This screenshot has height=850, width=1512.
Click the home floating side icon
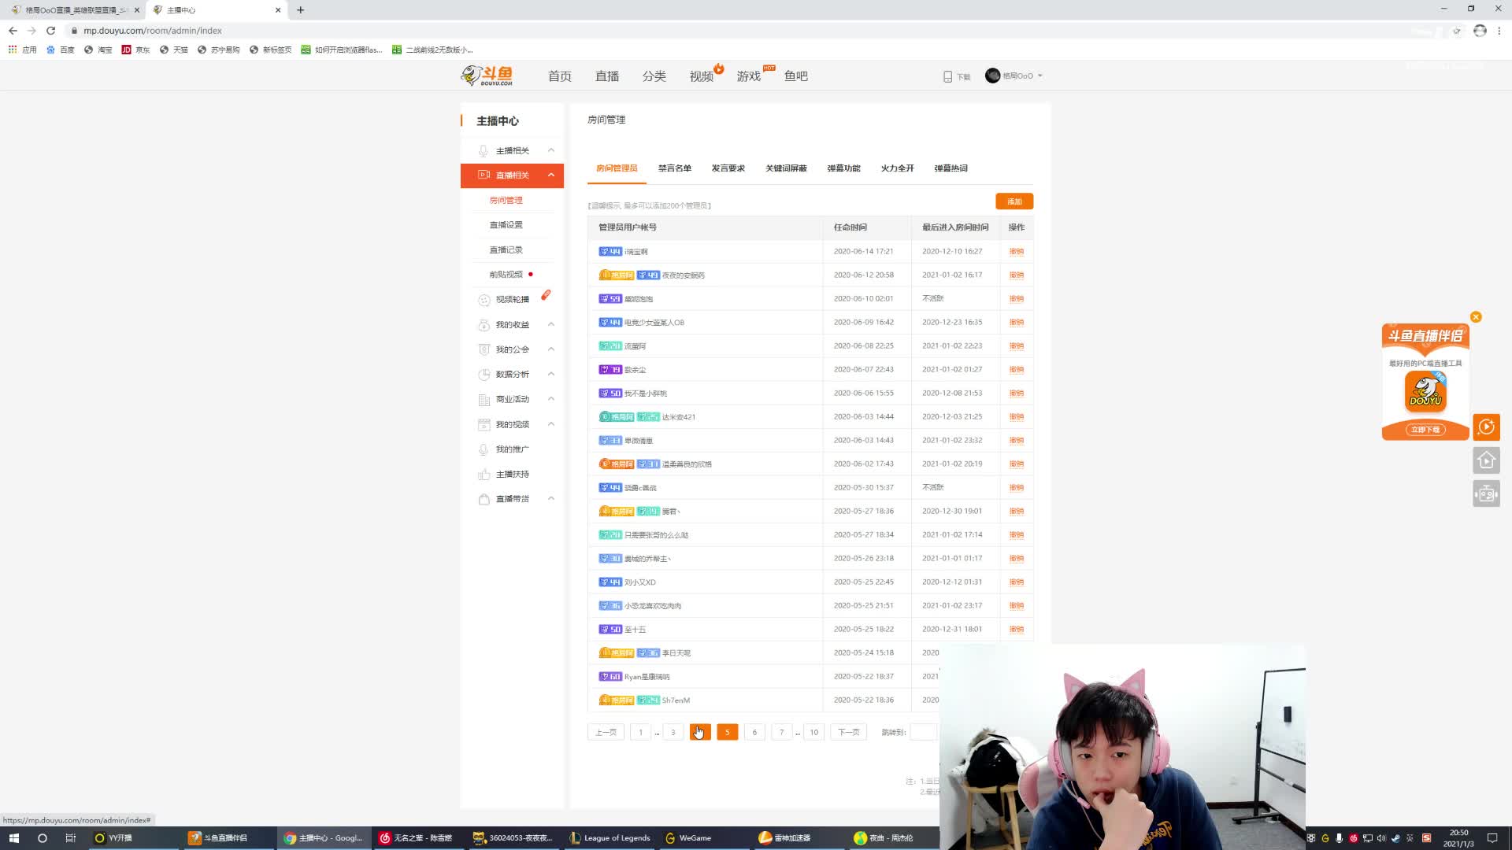tap(1486, 460)
